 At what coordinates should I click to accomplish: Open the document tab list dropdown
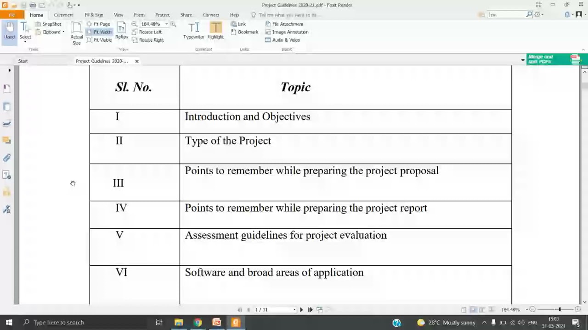(x=523, y=60)
